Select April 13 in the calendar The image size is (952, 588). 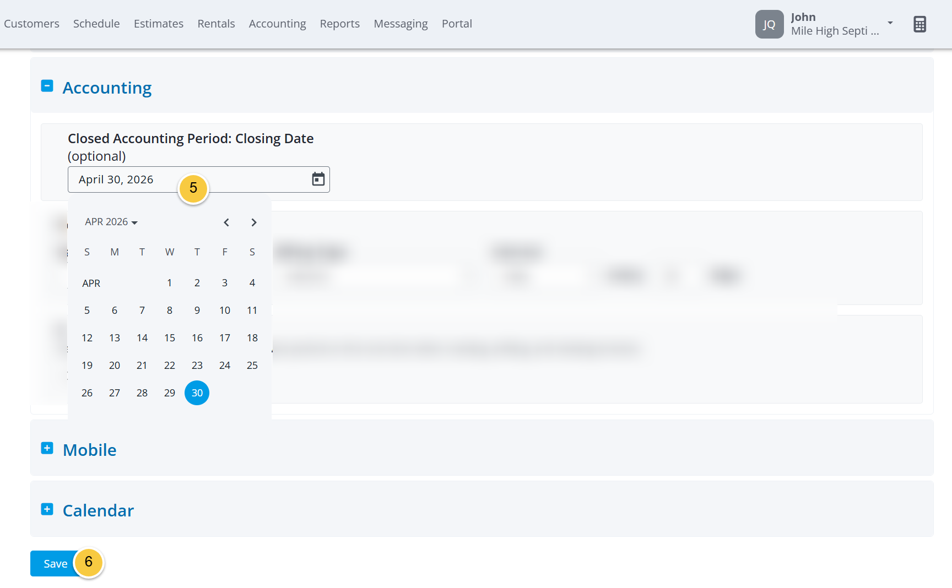(x=115, y=338)
